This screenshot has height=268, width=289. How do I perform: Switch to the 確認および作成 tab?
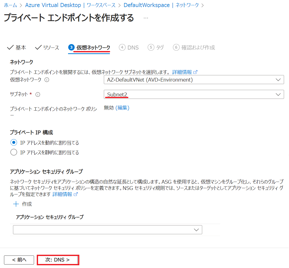coord(194,48)
